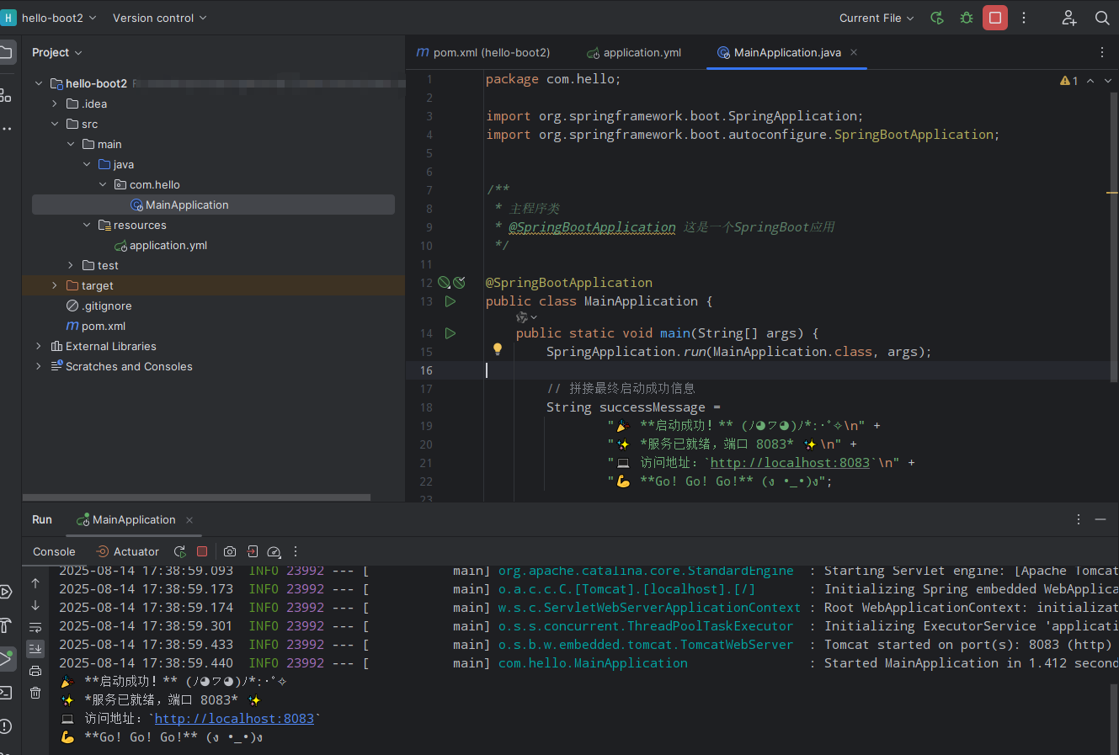Expand the target folder chevron
Image resolution: width=1119 pixels, height=755 pixels.
[x=55, y=285]
